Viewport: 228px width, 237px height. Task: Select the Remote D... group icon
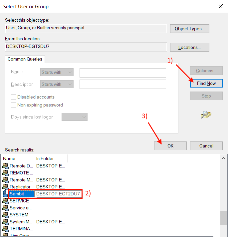[6, 166]
